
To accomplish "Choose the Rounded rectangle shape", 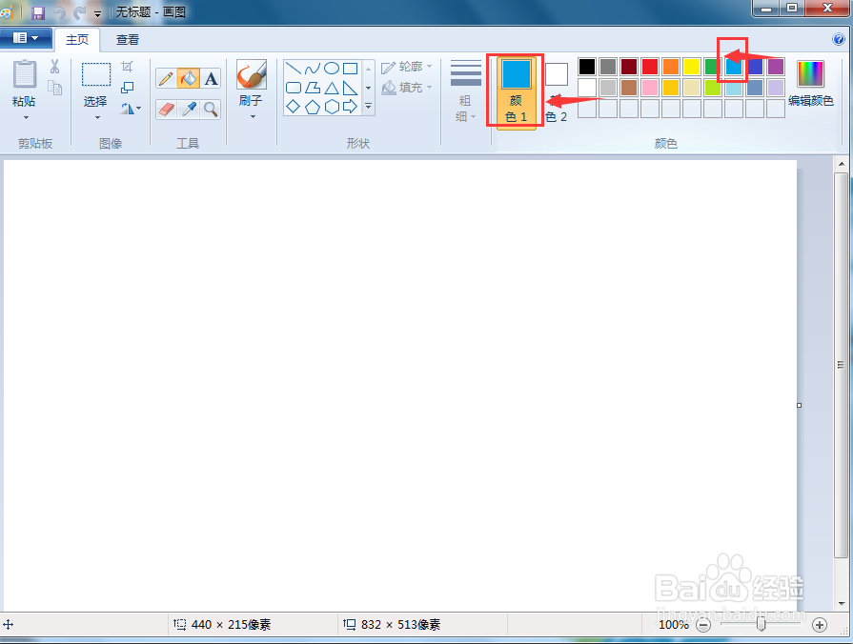I will 294,88.
